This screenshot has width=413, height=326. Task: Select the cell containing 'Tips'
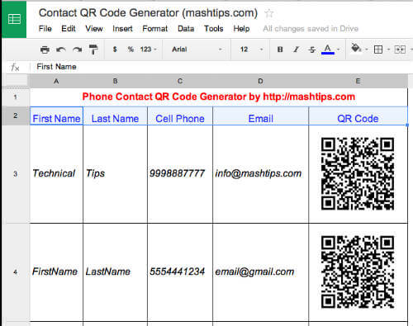point(115,174)
